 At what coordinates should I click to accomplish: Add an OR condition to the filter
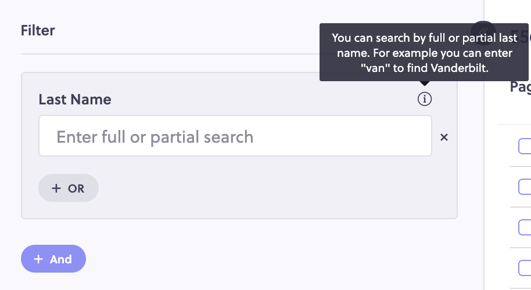coord(69,188)
